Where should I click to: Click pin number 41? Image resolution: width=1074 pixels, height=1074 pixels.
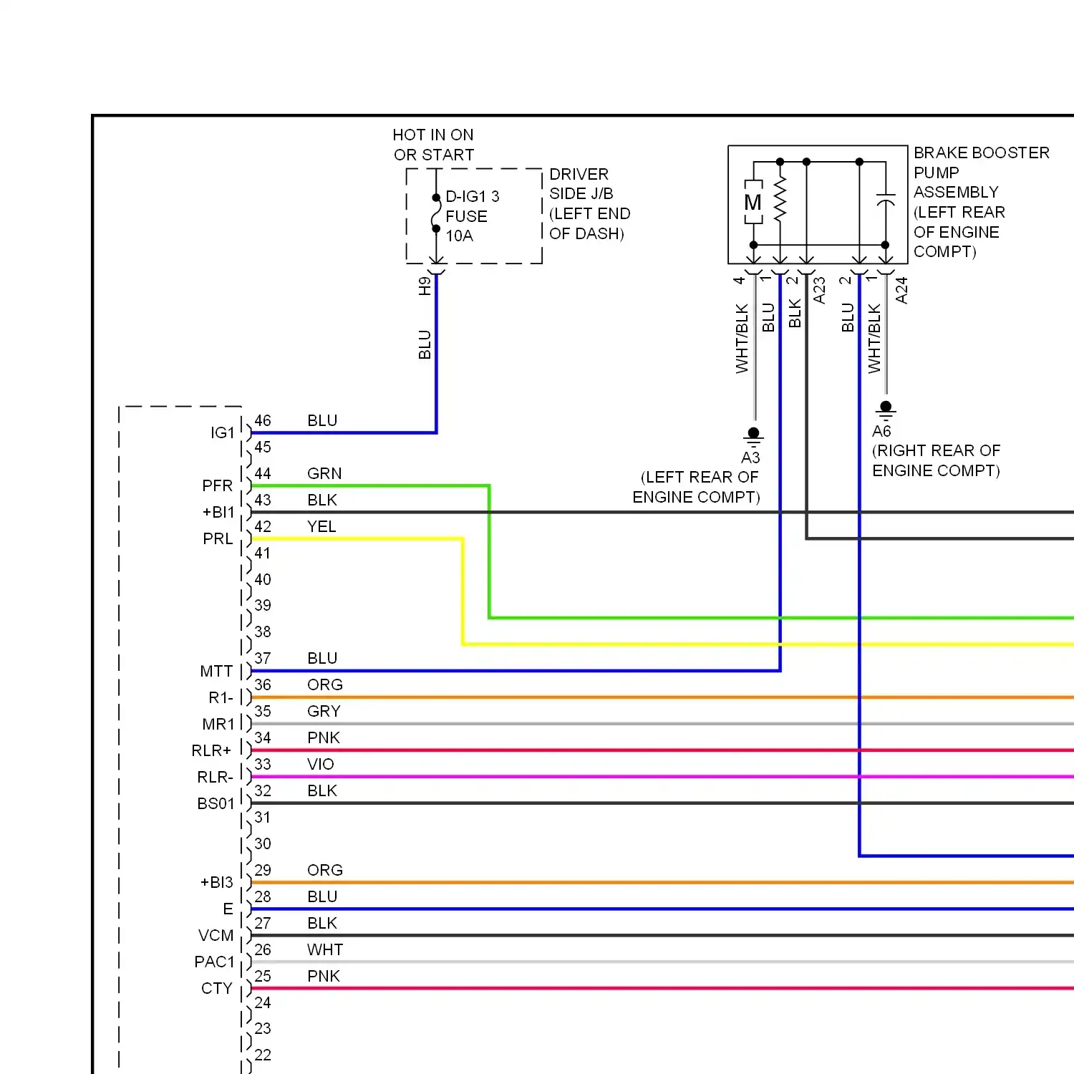263,553
